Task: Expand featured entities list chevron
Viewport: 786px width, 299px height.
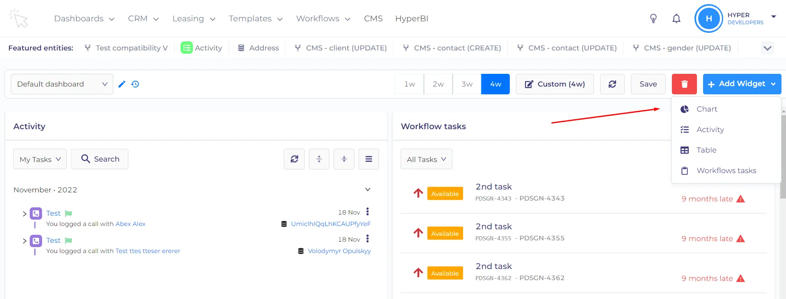Action: coord(768,48)
